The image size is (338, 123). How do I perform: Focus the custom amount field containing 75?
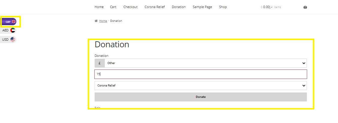click(201, 74)
